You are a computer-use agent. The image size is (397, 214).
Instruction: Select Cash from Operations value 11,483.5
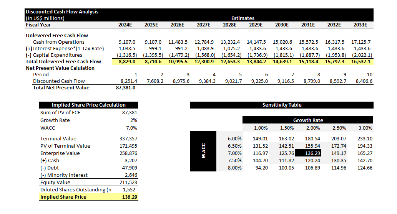point(178,42)
